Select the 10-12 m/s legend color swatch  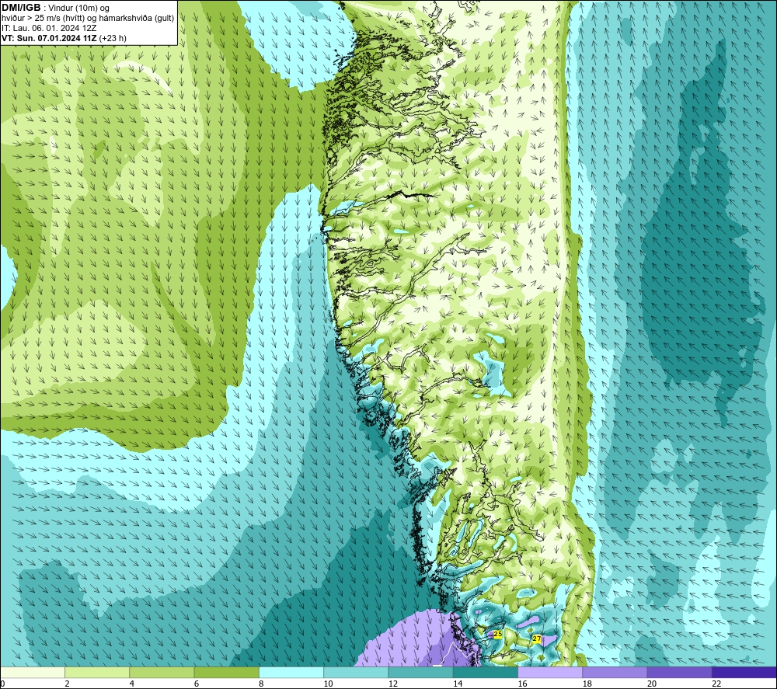(x=356, y=672)
